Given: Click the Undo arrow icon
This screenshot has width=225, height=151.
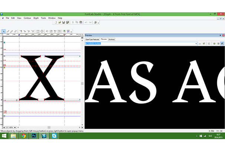Looking at the screenshot, I should tap(86, 23).
